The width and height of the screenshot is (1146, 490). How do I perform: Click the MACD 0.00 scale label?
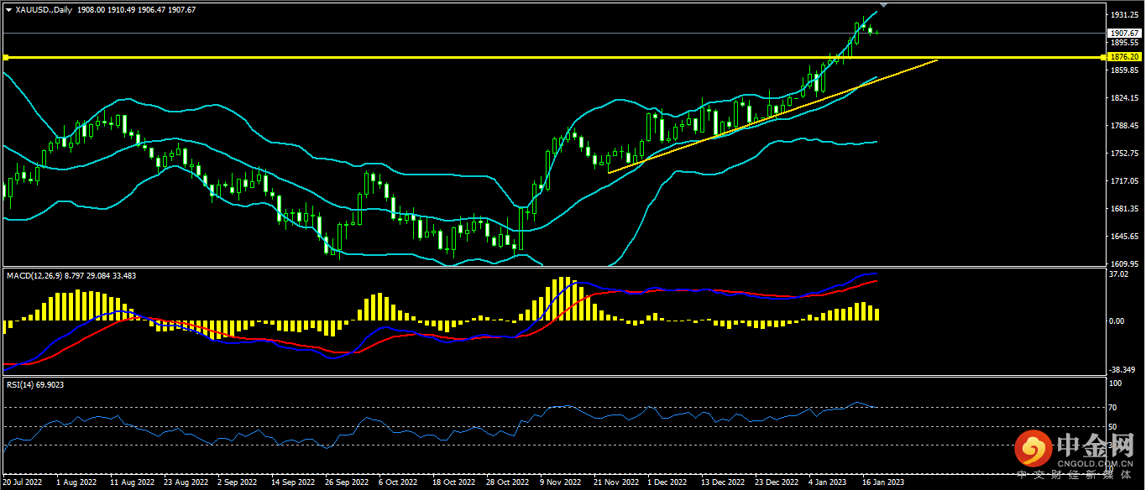1117,321
